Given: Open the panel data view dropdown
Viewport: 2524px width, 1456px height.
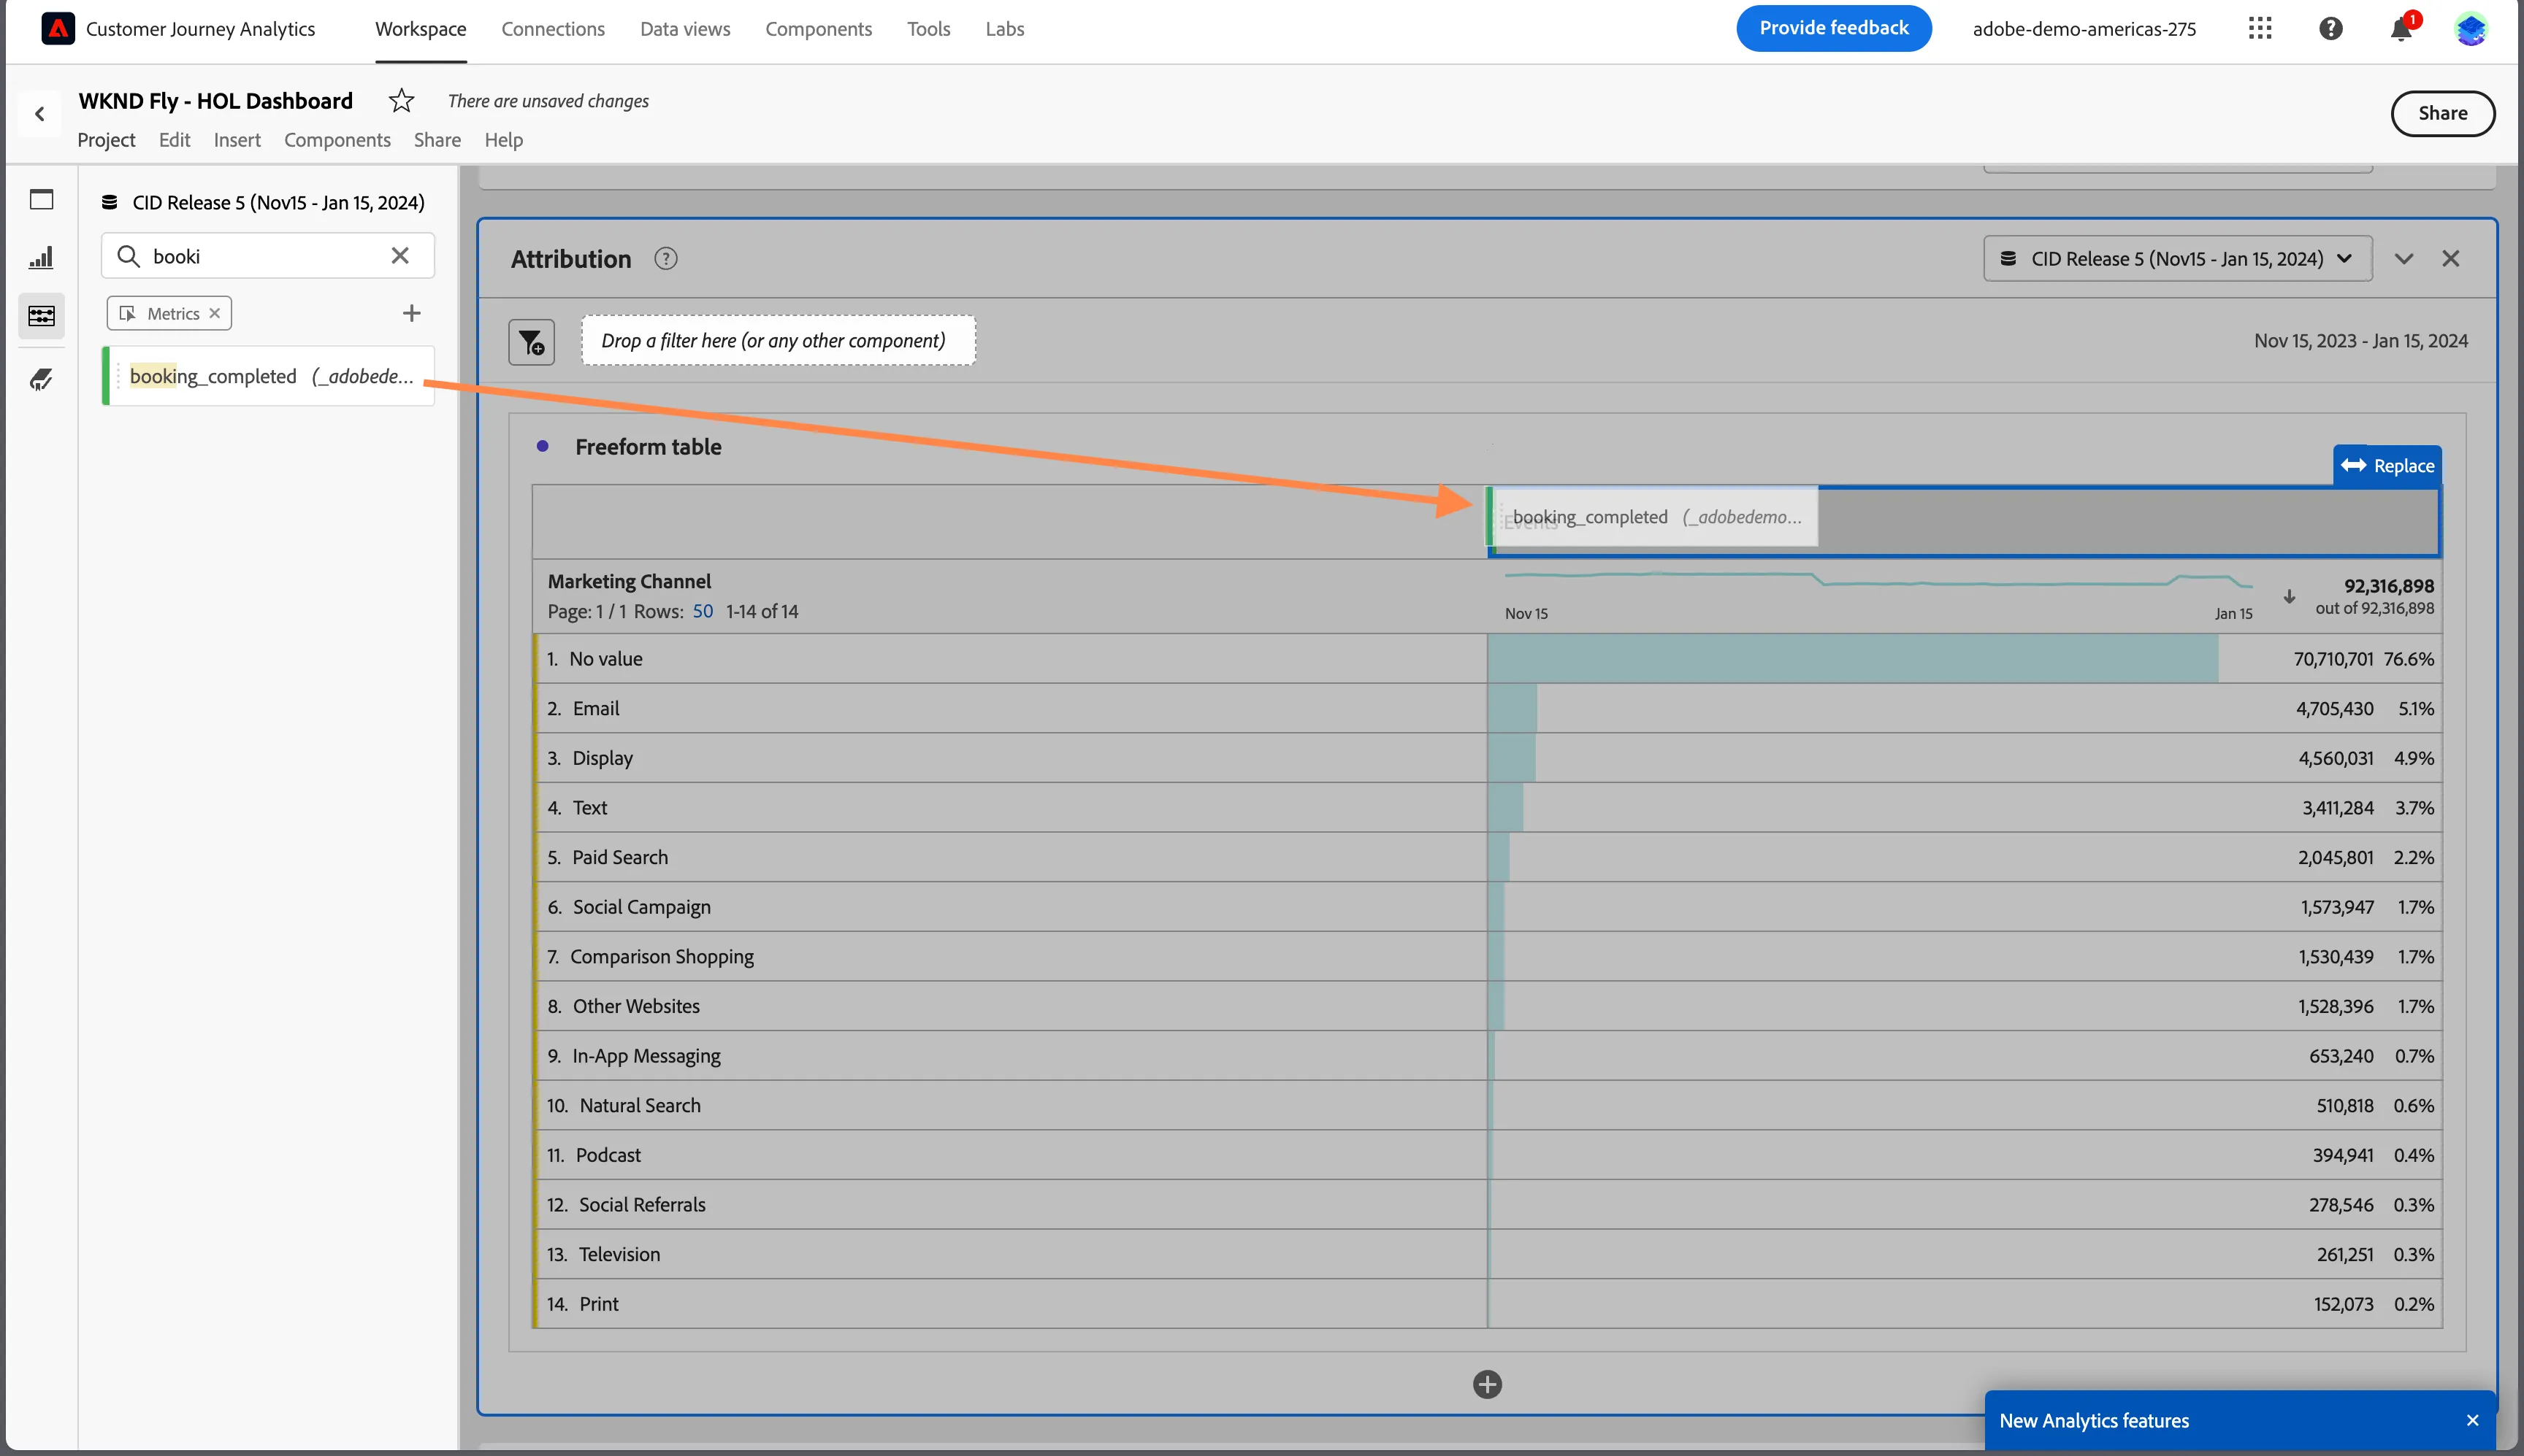Looking at the screenshot, I should click(2177, 259).
